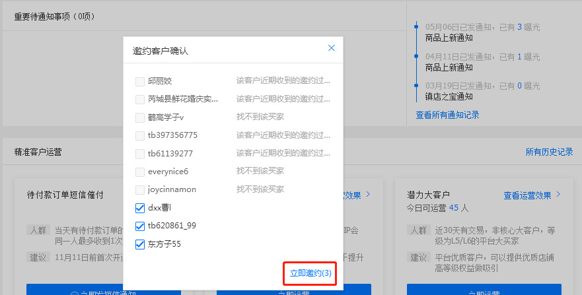Open the 所有历史记录 link

(x=549, y=152)
